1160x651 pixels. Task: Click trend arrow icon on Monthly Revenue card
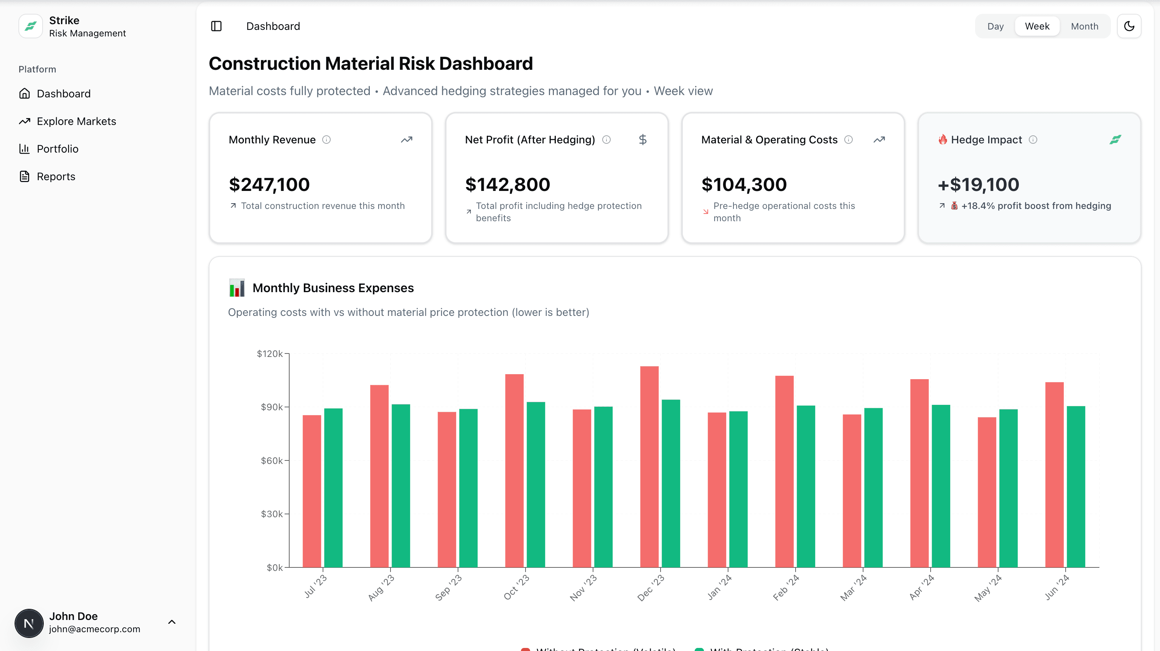(407, 140)
